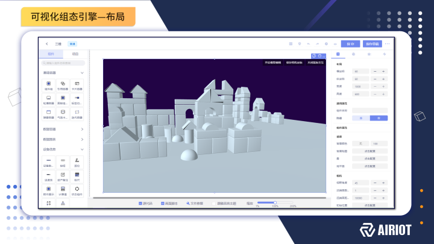Image resolution: width=434 pixels, height=244 pixels.
Task: Click the trash icon in top toolbar
Action: pyautogui.click(x=300, y=44)
